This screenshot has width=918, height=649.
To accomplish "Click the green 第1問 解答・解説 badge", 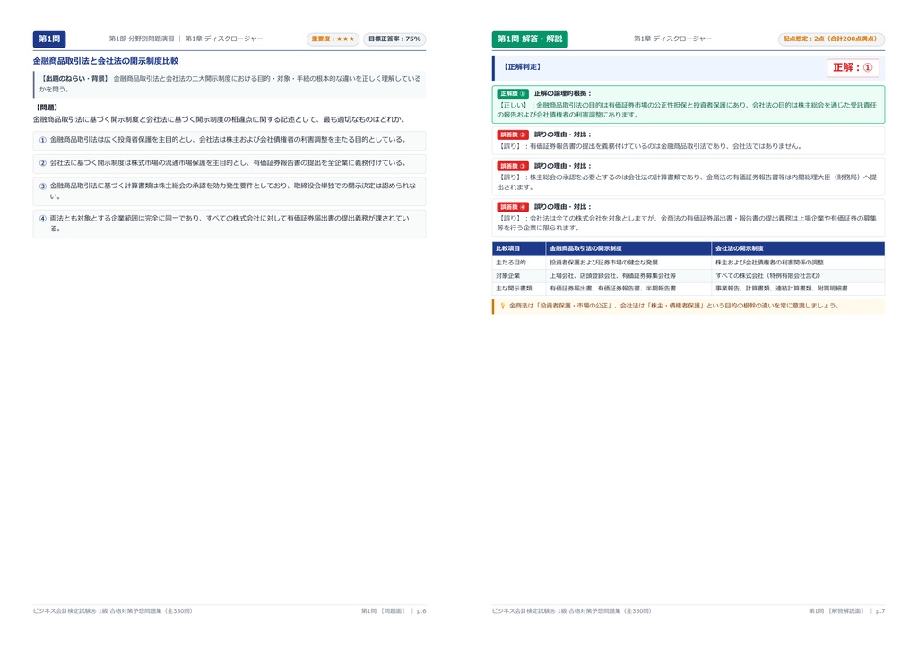I will [x=530, y=39].
